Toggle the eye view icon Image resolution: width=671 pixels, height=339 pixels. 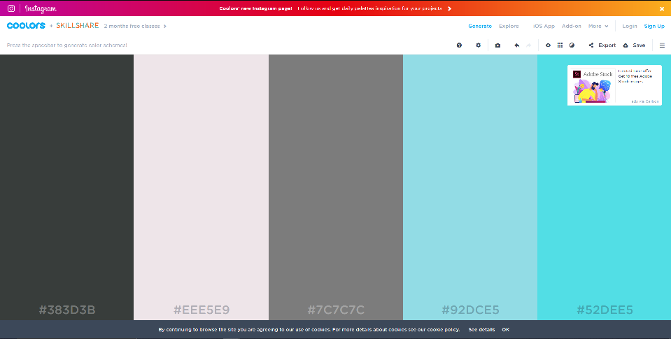point(548,45)
